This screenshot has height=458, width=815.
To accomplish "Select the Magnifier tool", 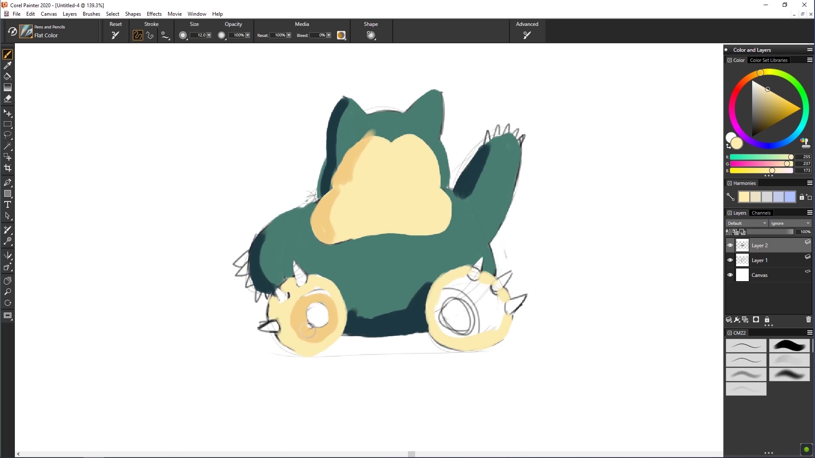I will tap(8, 292).
